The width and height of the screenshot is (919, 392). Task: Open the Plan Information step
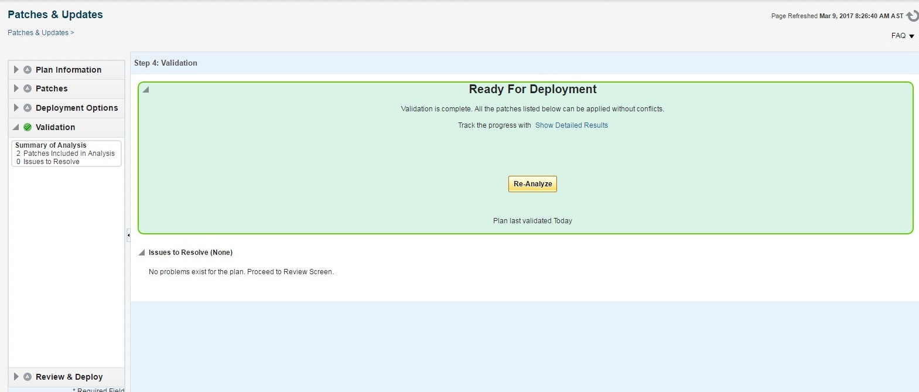click(69, 70)
